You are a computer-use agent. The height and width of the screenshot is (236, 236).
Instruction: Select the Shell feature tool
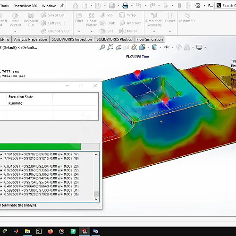[108, 31]
